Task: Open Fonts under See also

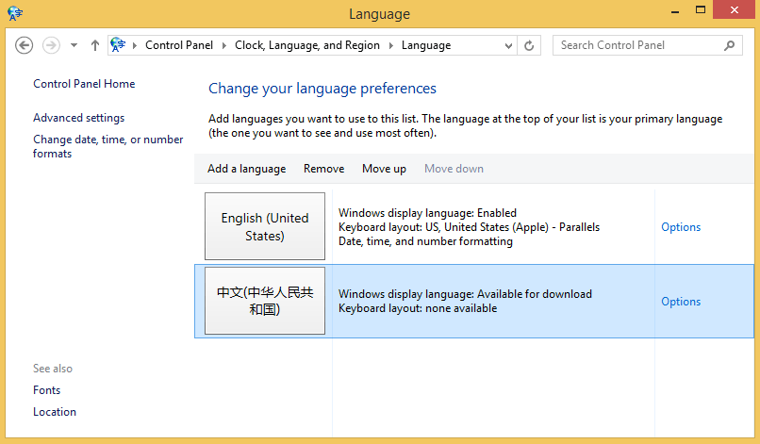Action: tap(46, 390)
